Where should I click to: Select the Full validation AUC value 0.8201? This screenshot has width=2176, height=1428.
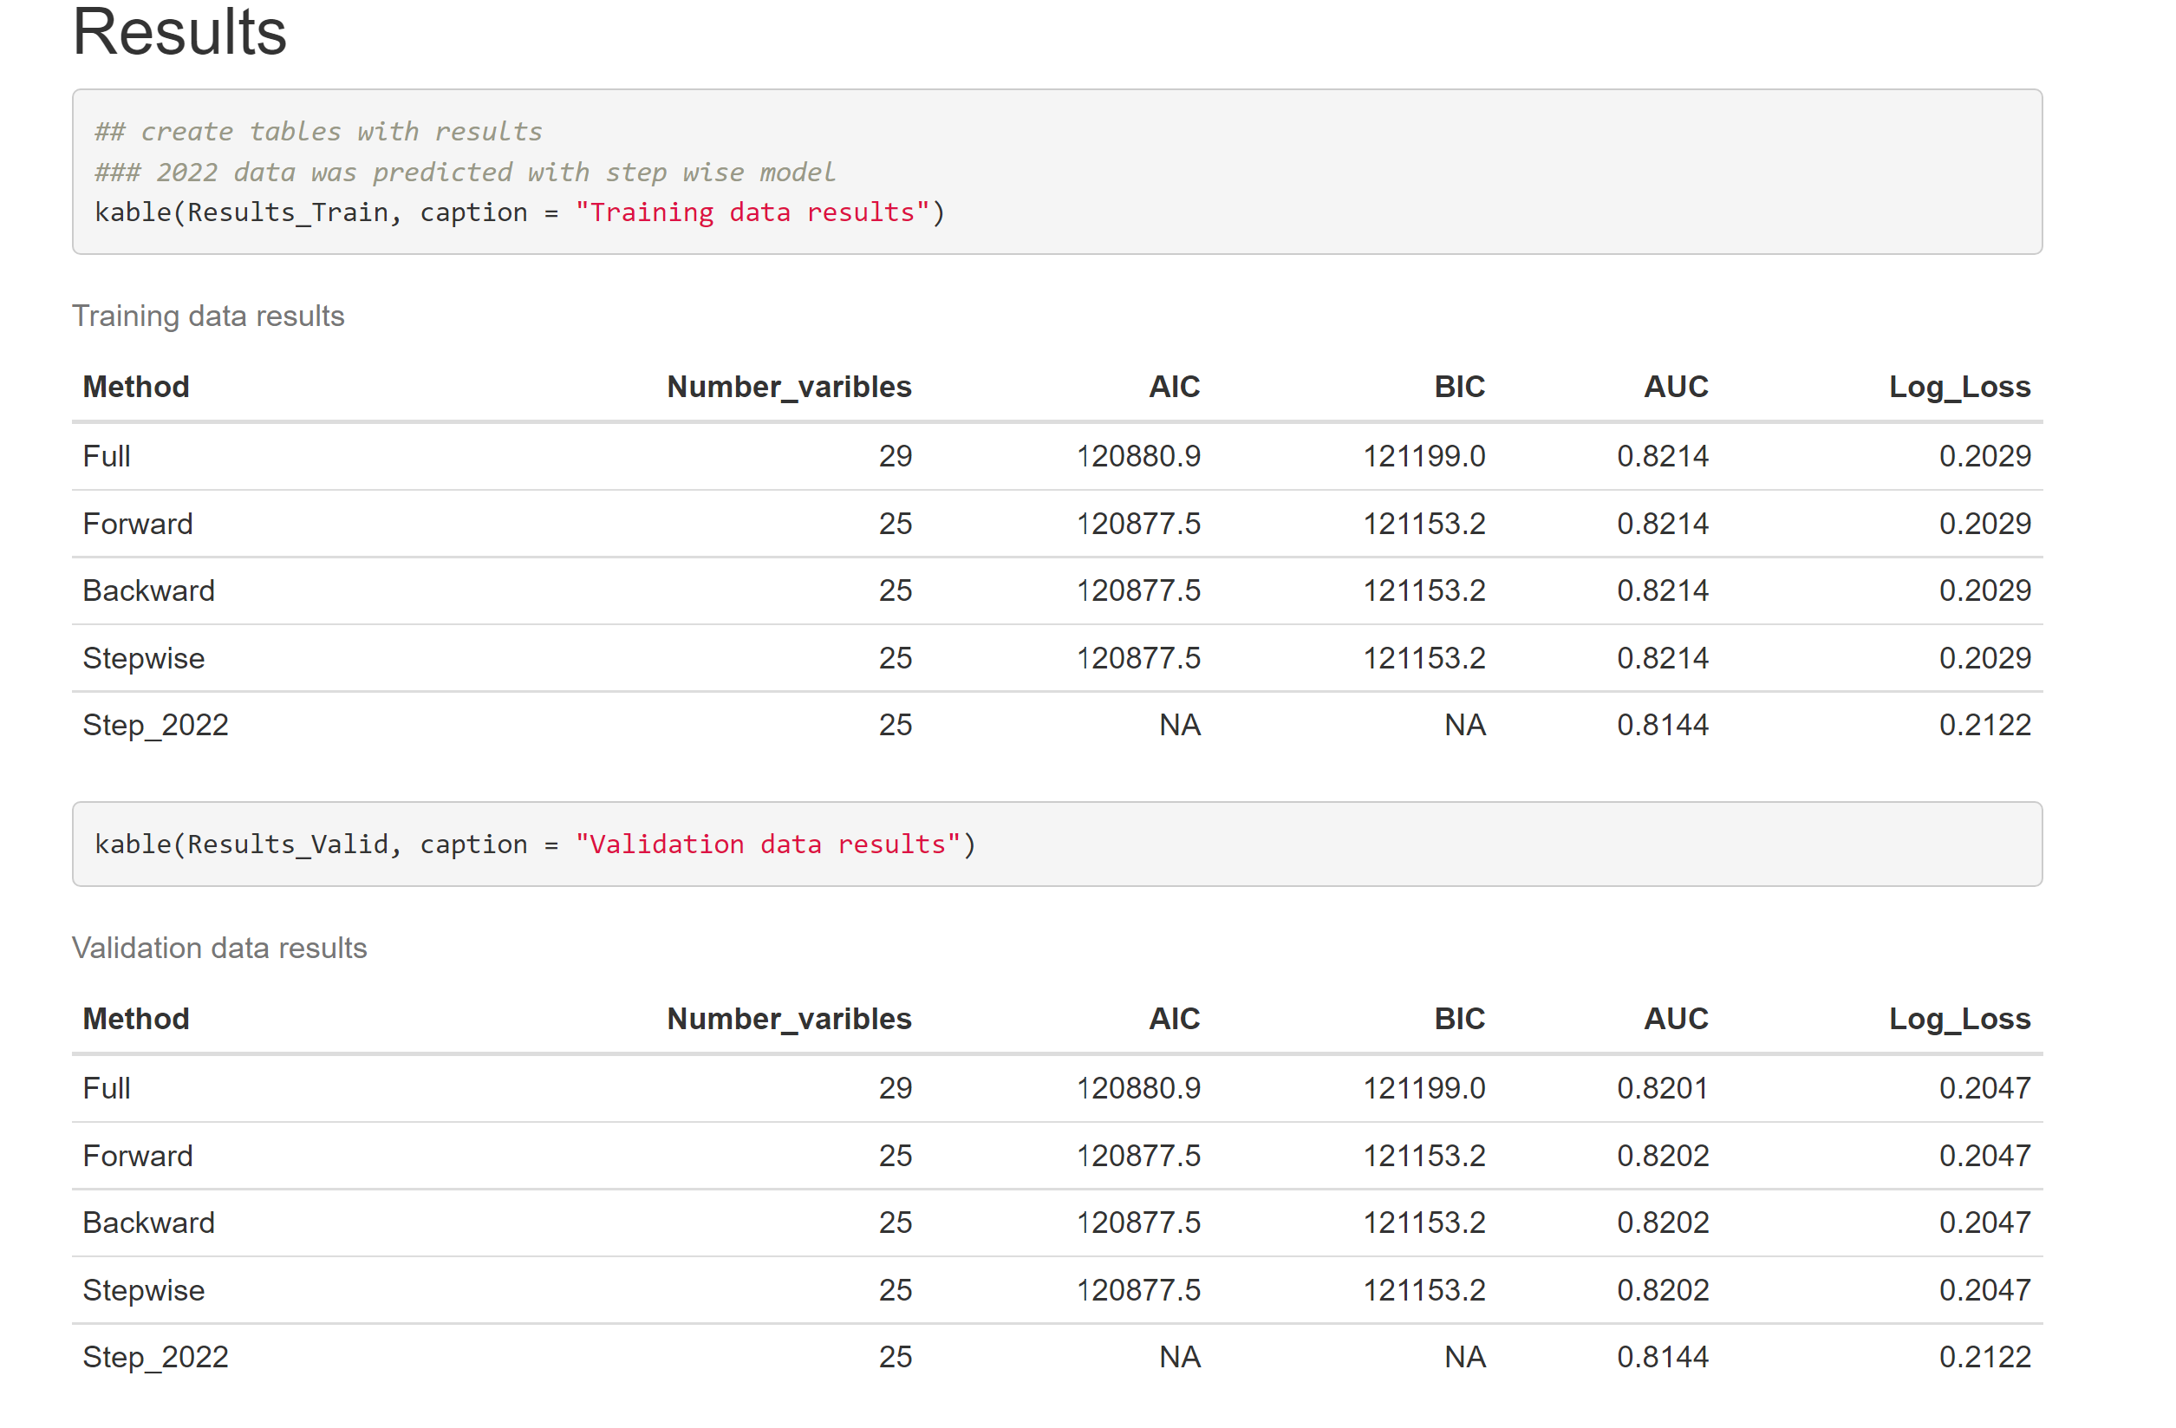[1663, 1088]
